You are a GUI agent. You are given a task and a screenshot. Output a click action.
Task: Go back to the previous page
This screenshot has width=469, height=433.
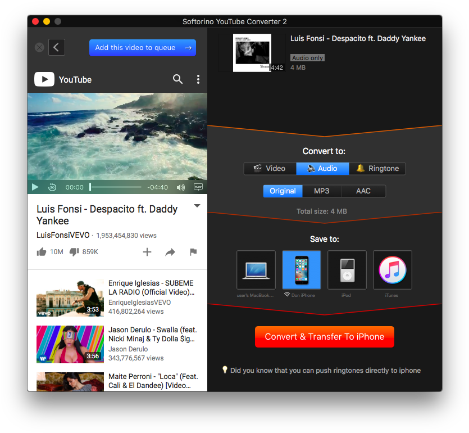pos(56,47)
